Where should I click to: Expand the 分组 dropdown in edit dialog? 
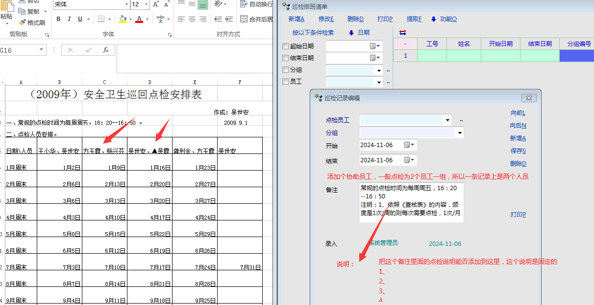pos(459,132)
